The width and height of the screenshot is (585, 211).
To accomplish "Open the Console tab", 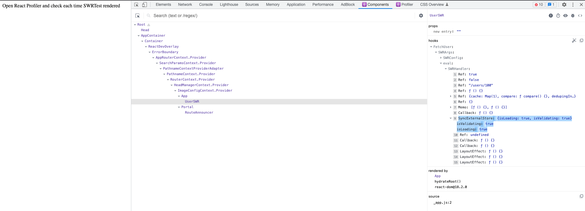I will click(206, 5).
